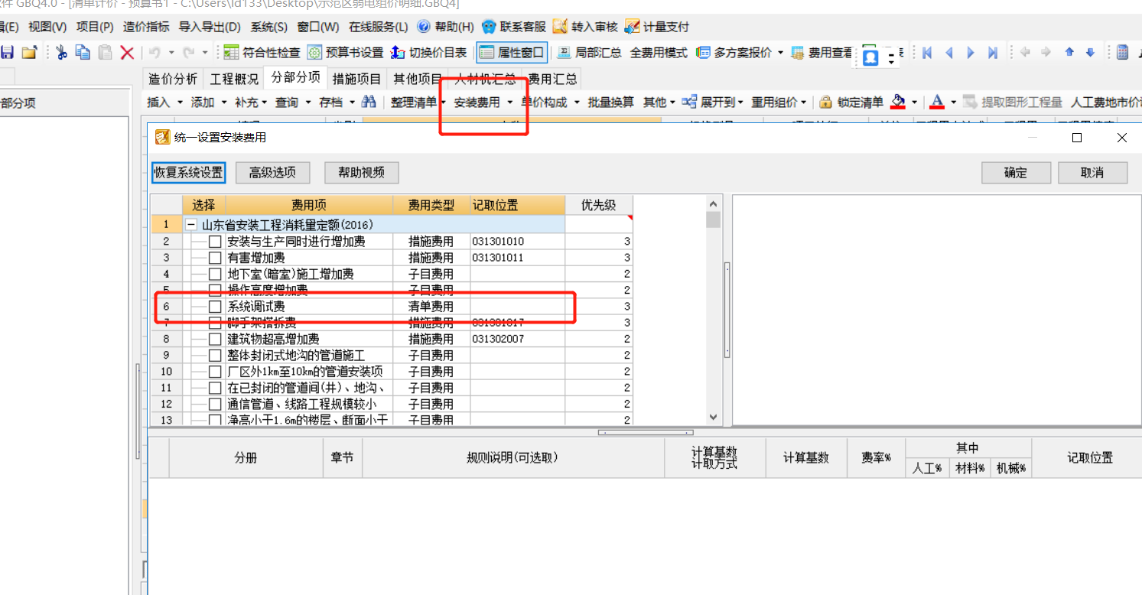Switch to 工程概况 tab
Image resolution: width=1142 pixels, height=595 pixels.
point(234,79)
